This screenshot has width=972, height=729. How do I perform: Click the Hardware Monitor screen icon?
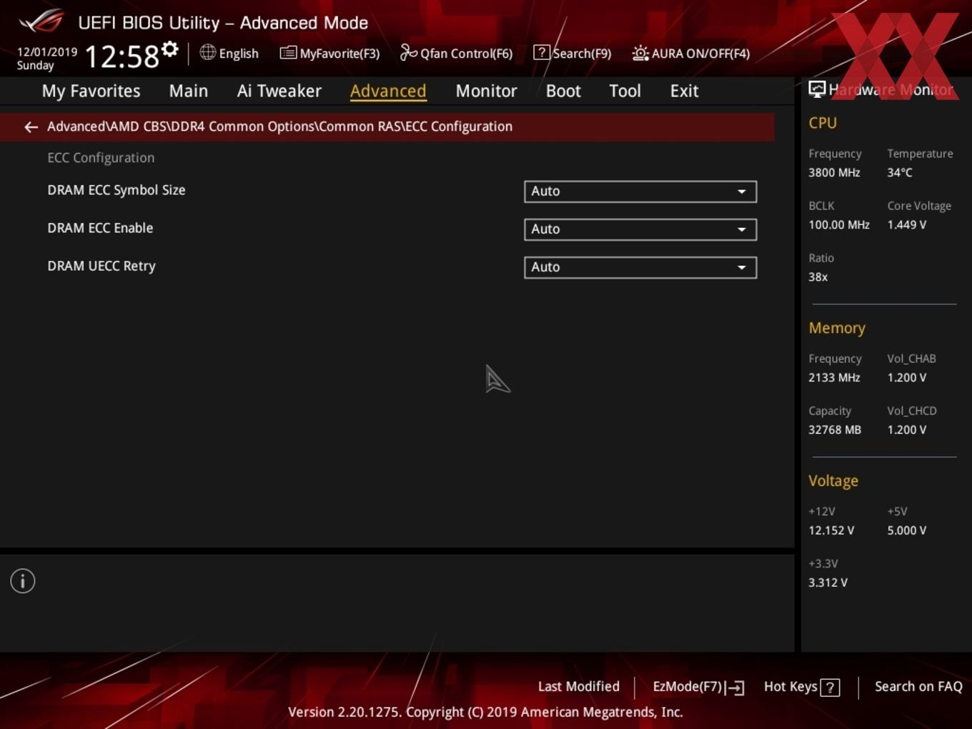pos(817,89)
